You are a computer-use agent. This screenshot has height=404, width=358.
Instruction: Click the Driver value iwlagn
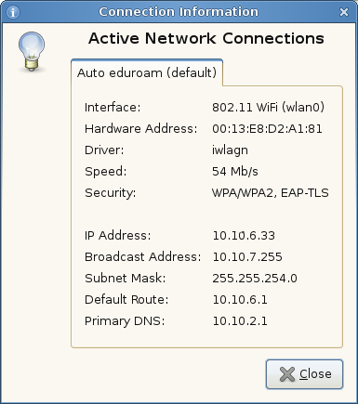[230, 150]
